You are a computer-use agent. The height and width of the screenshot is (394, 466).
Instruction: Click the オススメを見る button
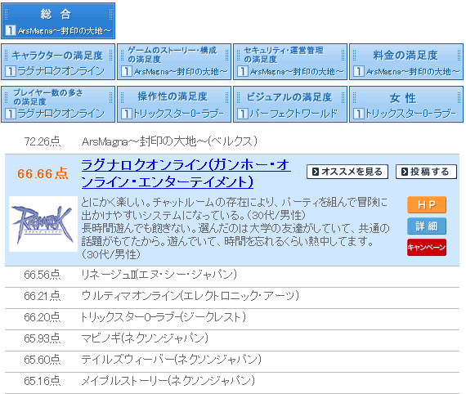click(347, 172)
